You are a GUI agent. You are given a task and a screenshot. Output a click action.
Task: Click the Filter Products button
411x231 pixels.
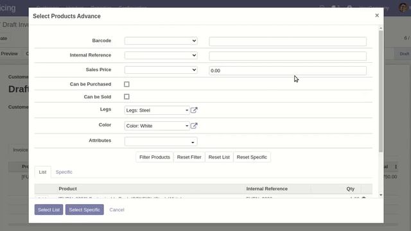155,157
